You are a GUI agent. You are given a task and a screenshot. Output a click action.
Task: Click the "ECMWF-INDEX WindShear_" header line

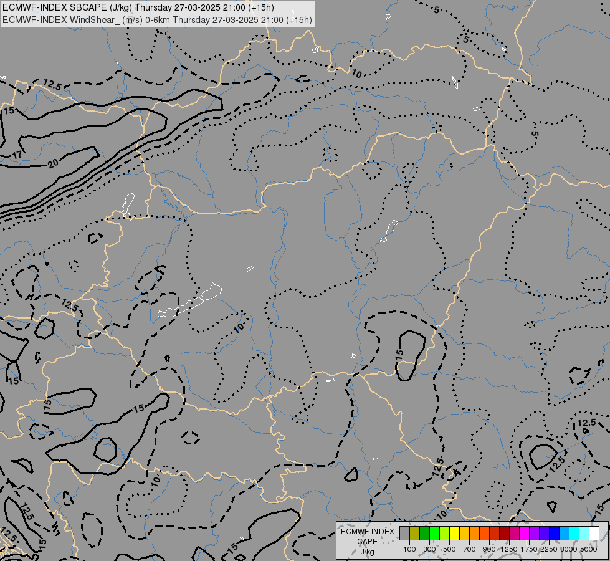pos(157,20)
